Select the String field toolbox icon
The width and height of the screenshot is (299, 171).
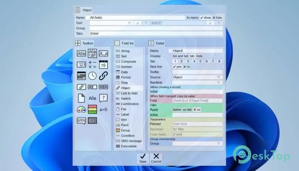[81, 53]
